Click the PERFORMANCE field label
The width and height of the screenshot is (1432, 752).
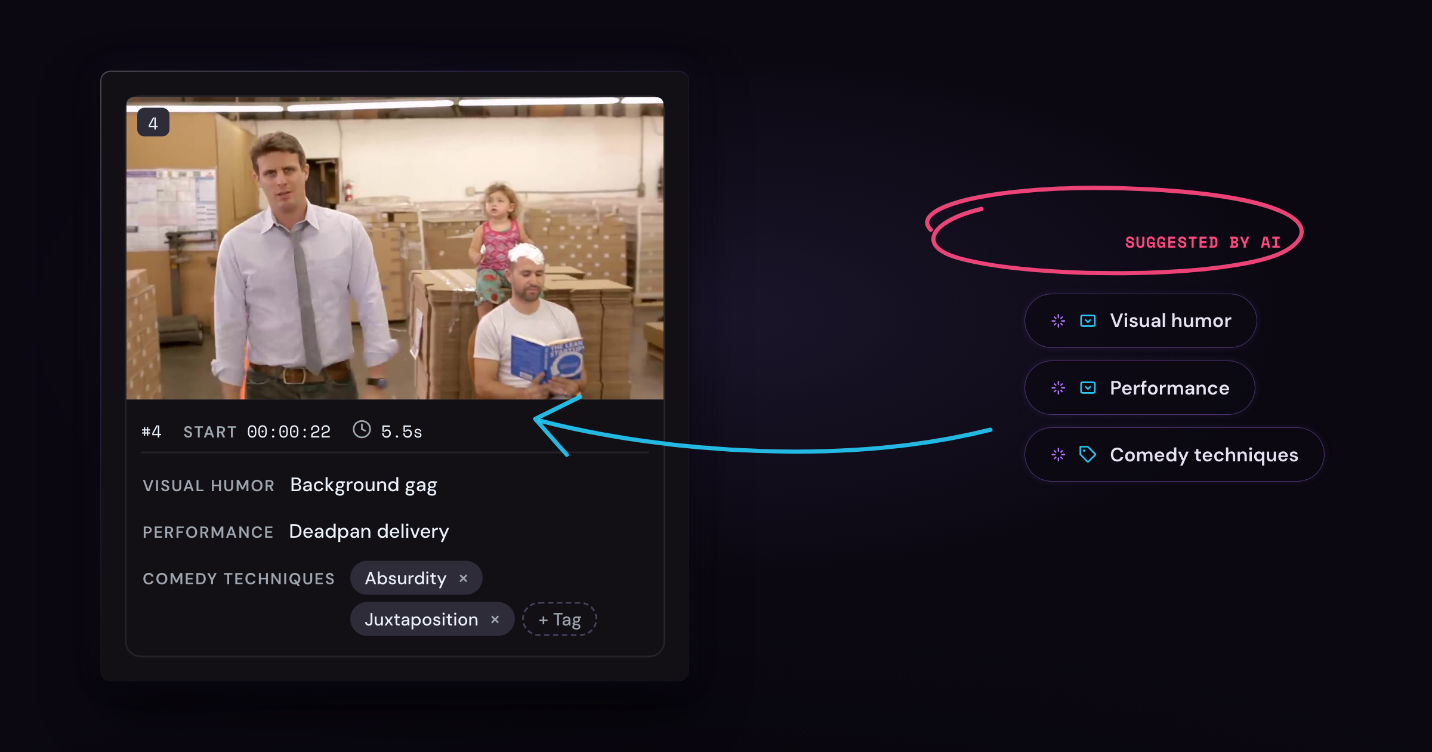208,532
